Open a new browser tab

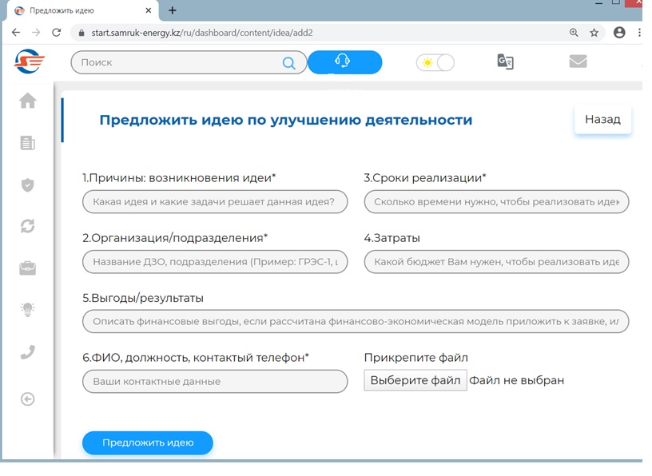pyautogui.click(x=173, y=10)
